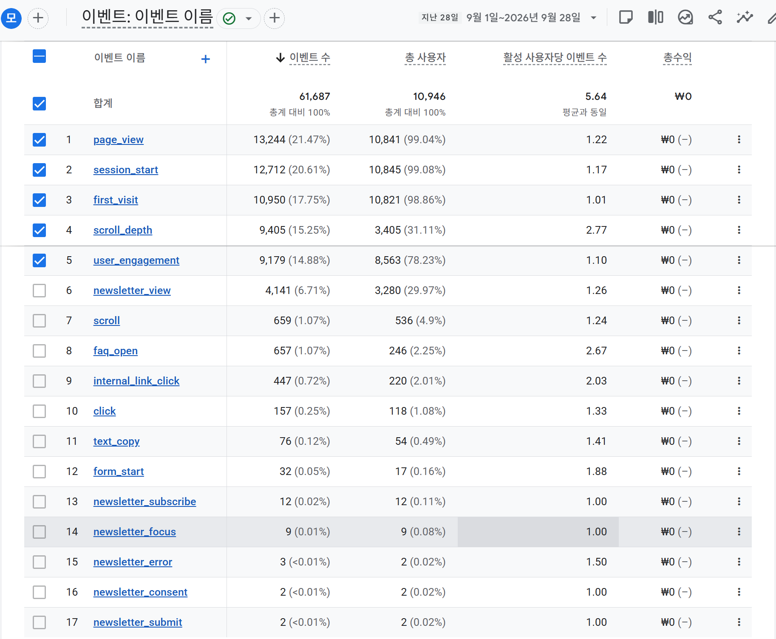Open more options for faq_open row

(x=739, y=351)
